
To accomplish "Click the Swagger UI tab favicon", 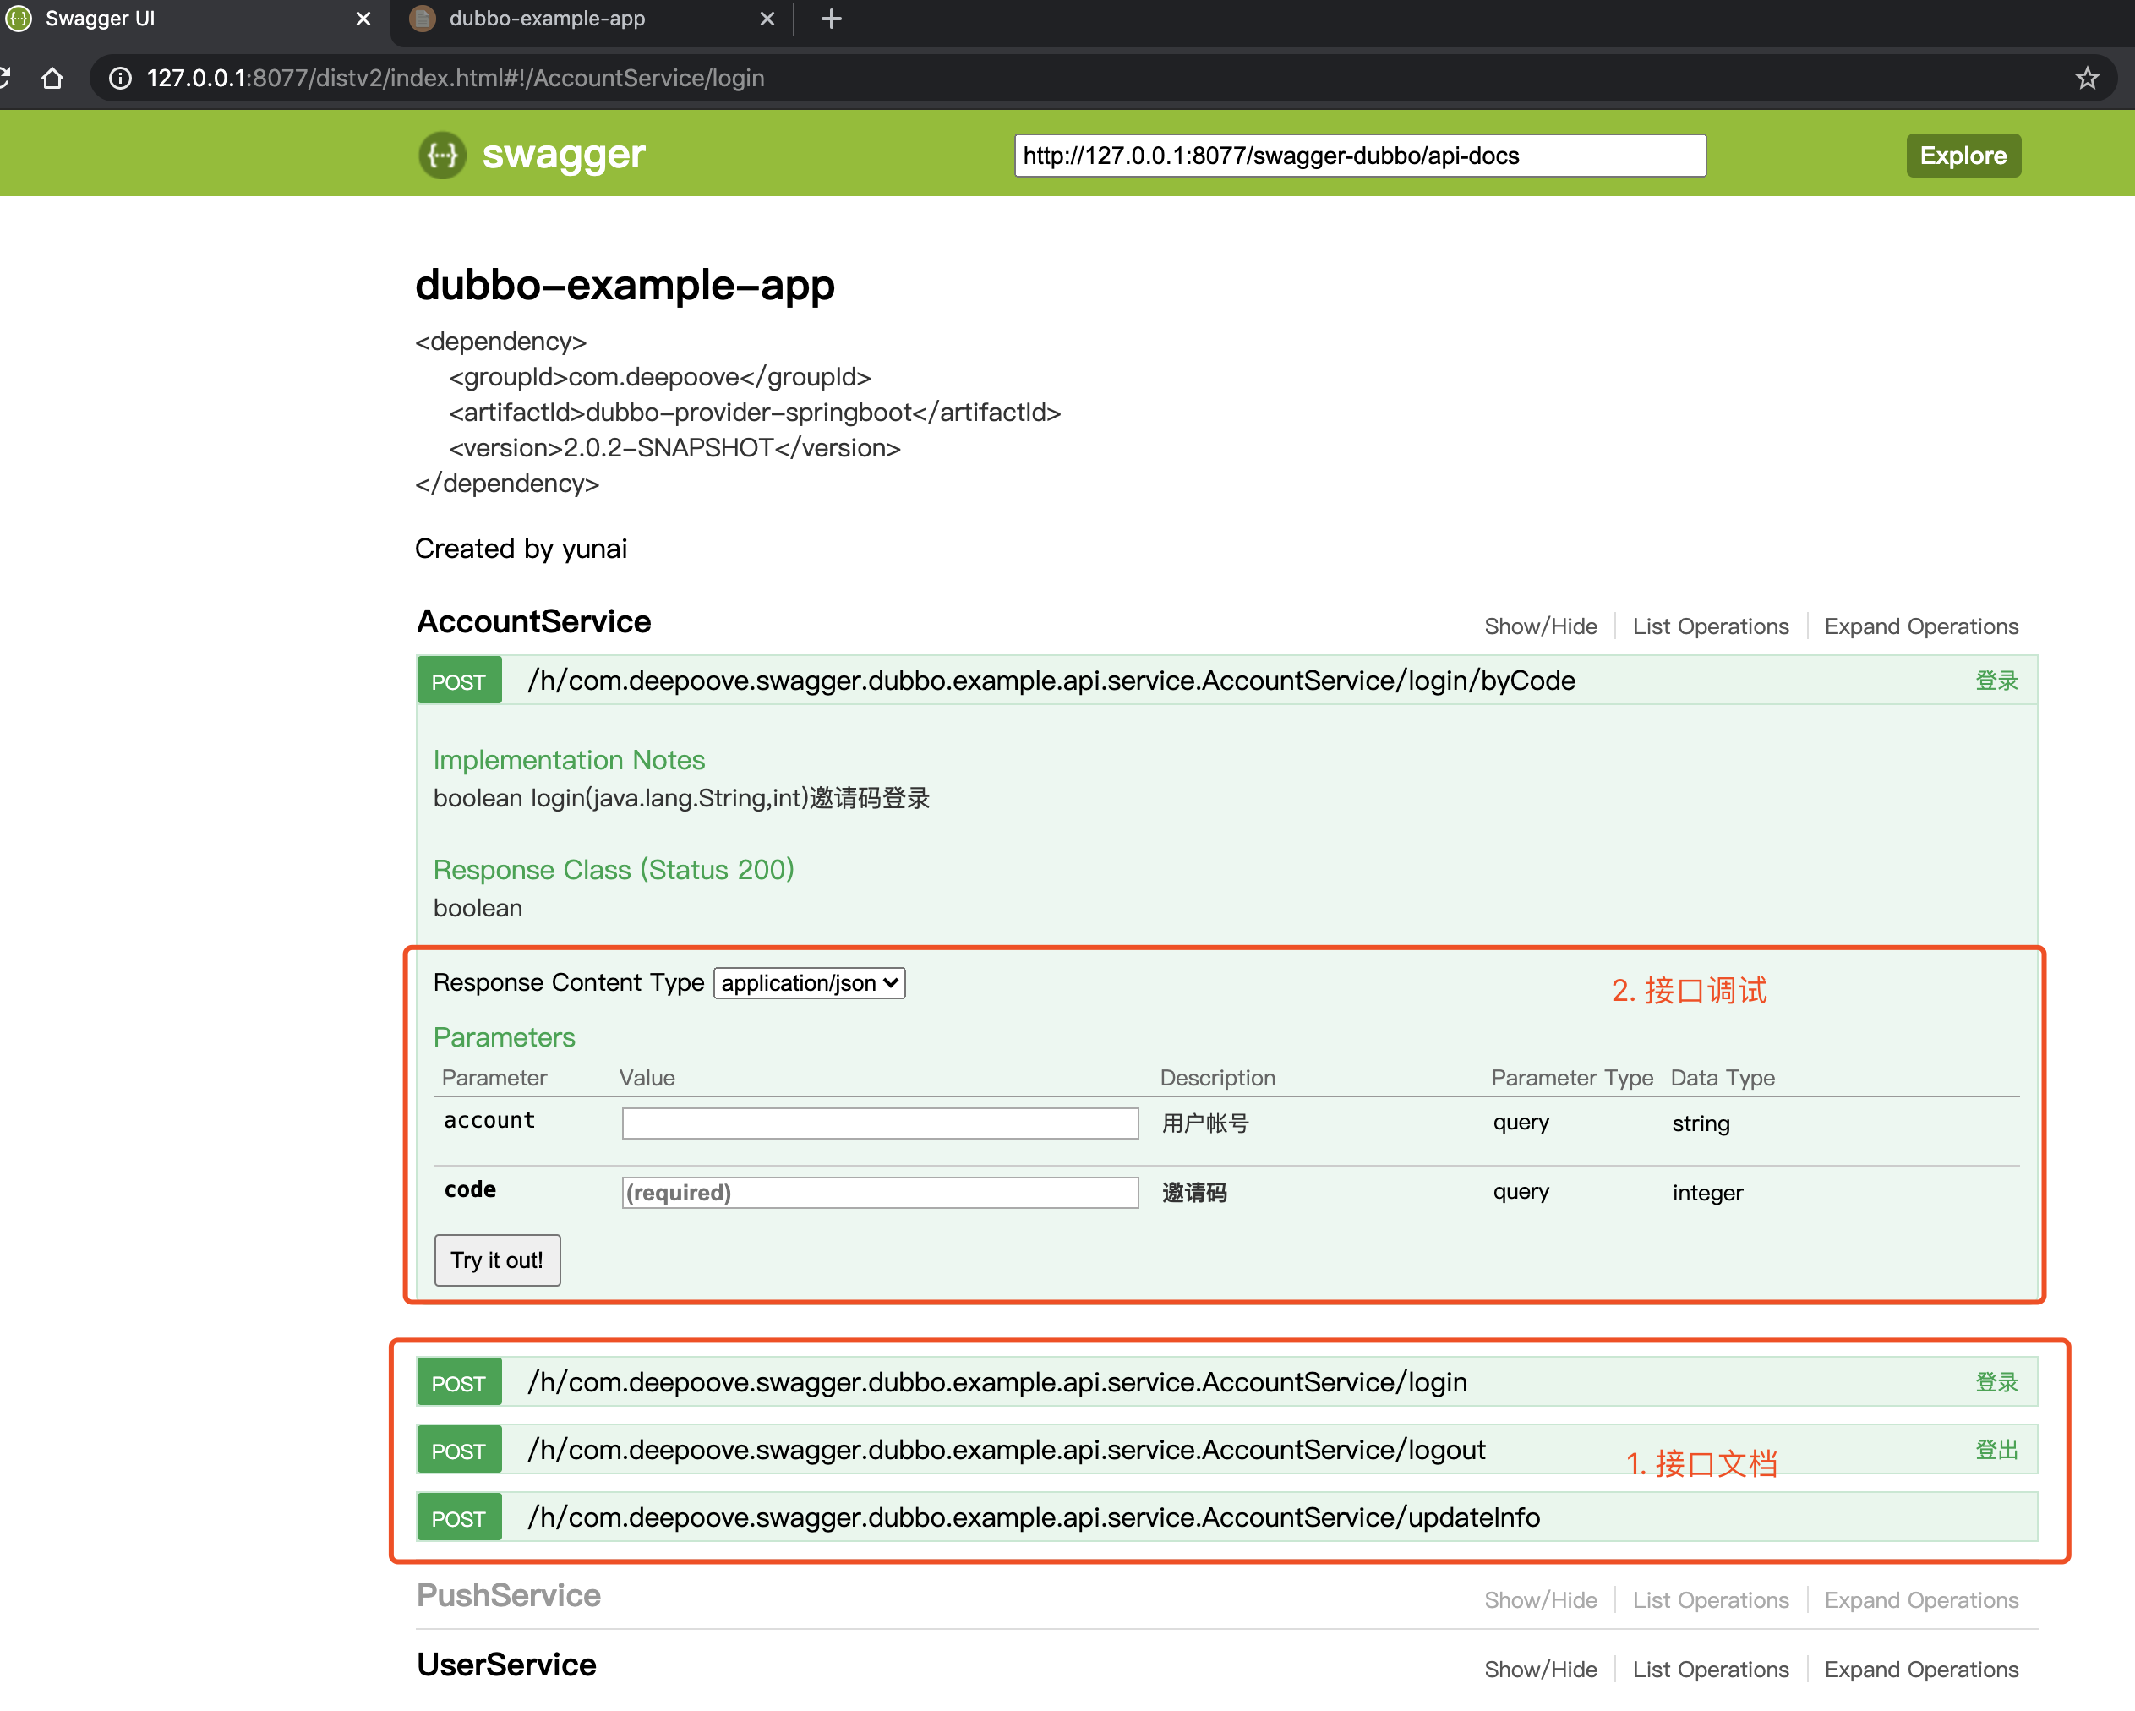I will click(19, 19).
